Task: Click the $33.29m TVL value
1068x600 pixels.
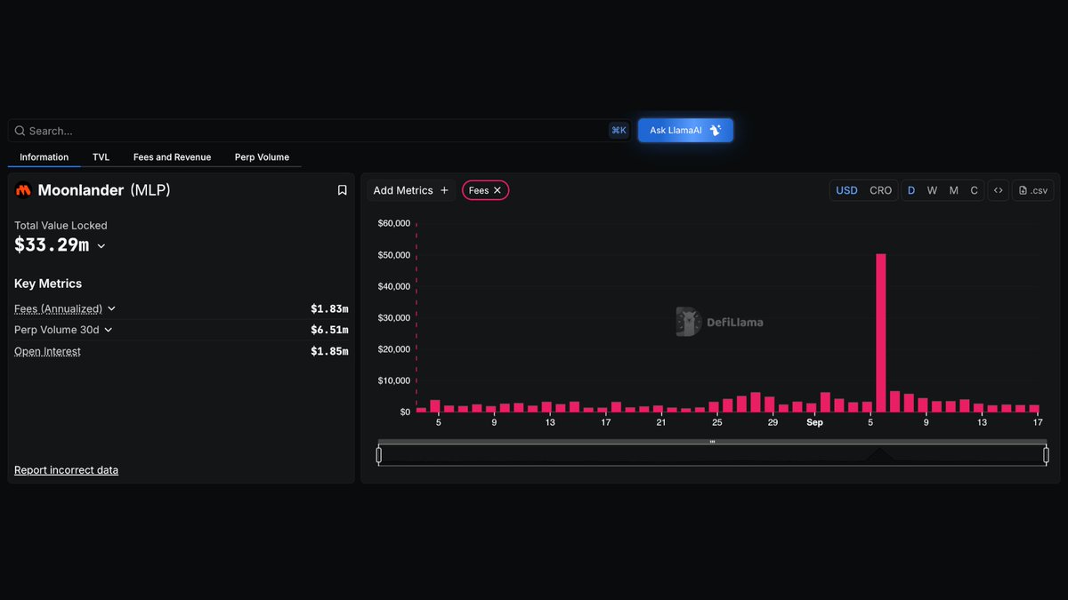Action: (x=52, y=245)
